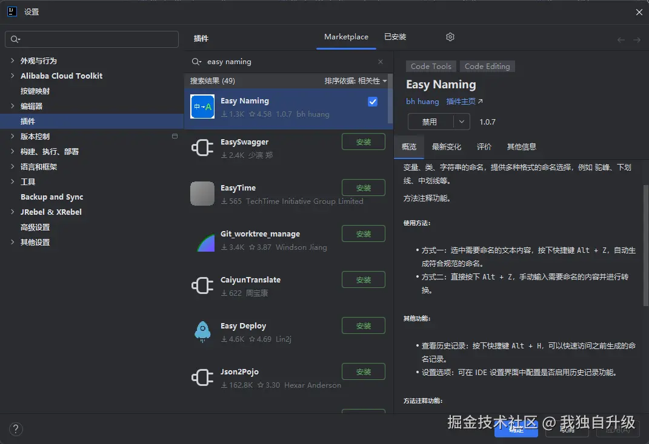Click the 禁用 button for Easy Naming

[430, 122]
